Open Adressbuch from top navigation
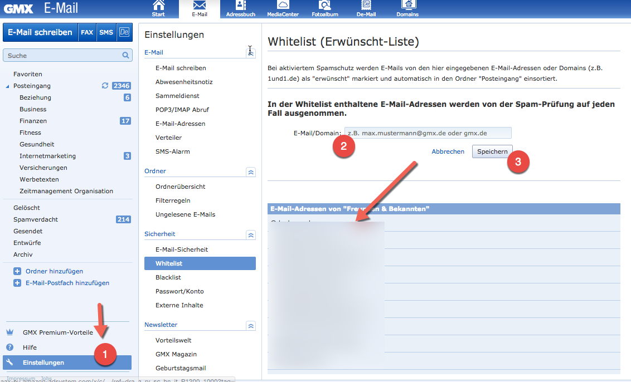The image size is (631, 382). 241,9
